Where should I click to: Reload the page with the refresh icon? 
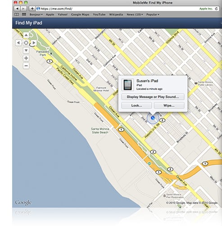[216, 9]
